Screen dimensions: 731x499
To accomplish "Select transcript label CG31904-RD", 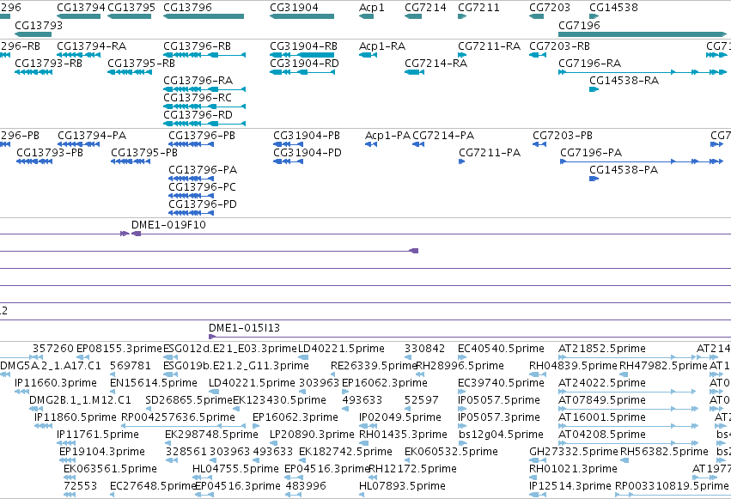I will pos(304,64).
